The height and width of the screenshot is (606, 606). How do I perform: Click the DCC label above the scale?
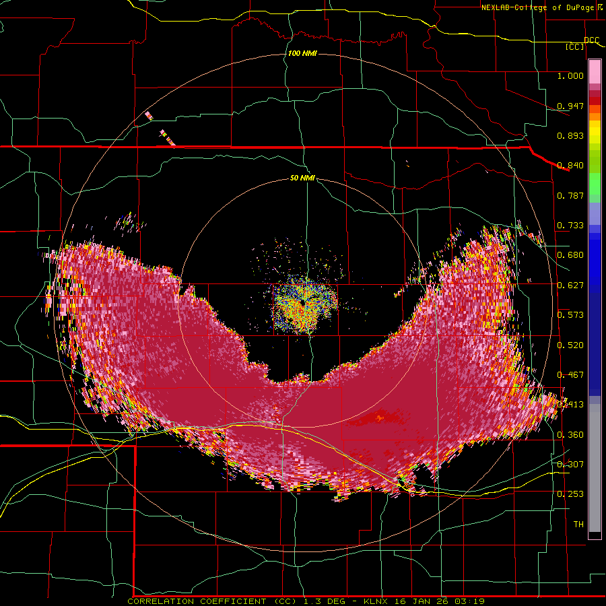592,40
